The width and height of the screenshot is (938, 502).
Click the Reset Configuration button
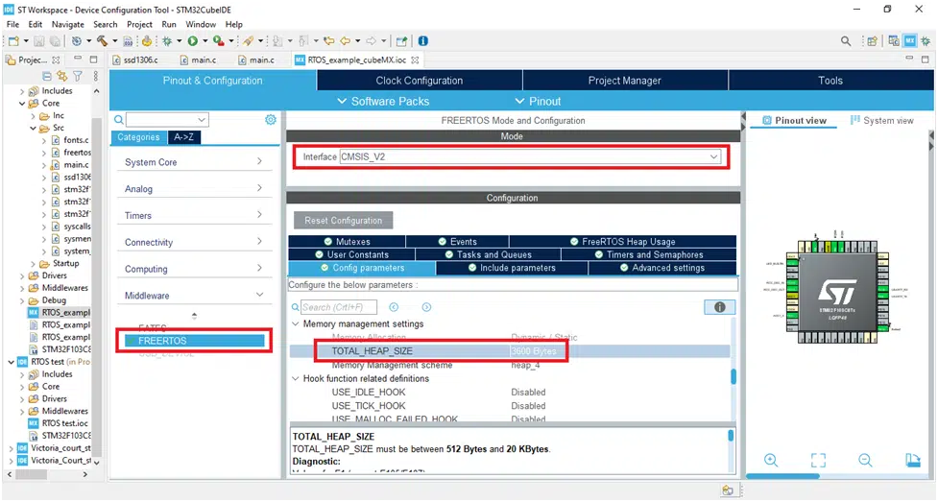coord(344,221)
